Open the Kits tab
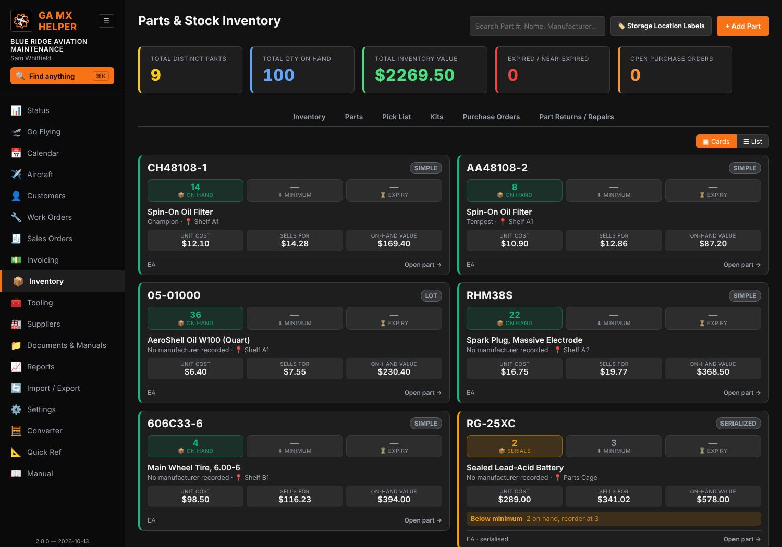The image size is (782, 547). click(437, 117)
